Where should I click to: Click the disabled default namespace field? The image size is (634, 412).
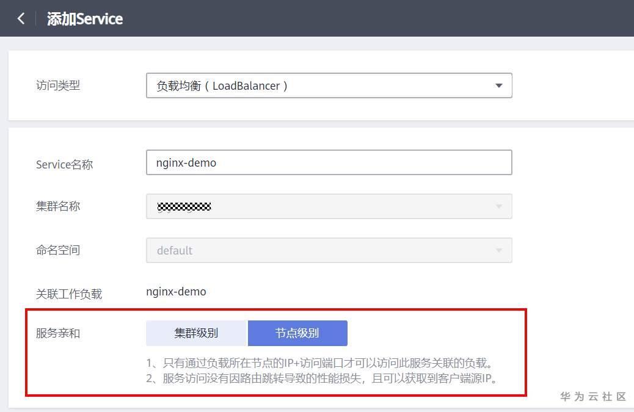pyautogui.click(x=329, y=250)
